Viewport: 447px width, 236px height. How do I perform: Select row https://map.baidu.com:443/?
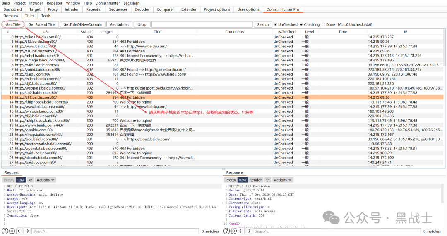(x=222, y=135)
